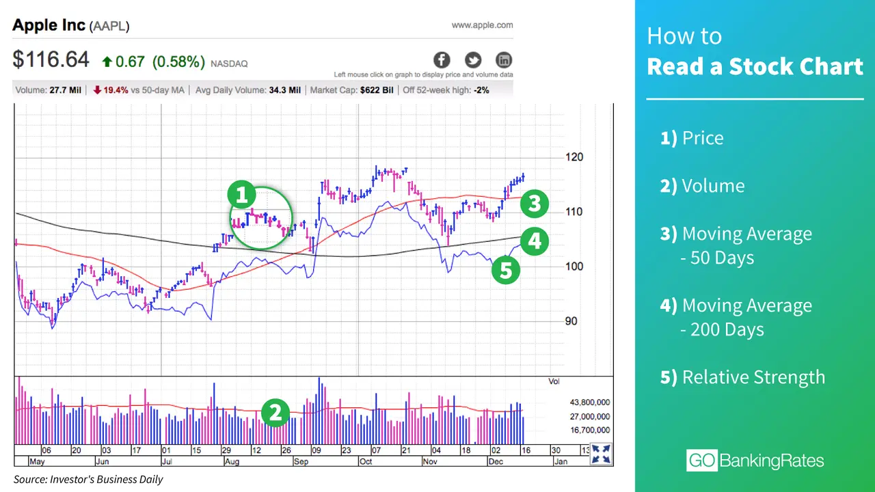Click the 19.4% vs 50-day MA stat
This screenshot has width=875, height=492.
(138, 90)
